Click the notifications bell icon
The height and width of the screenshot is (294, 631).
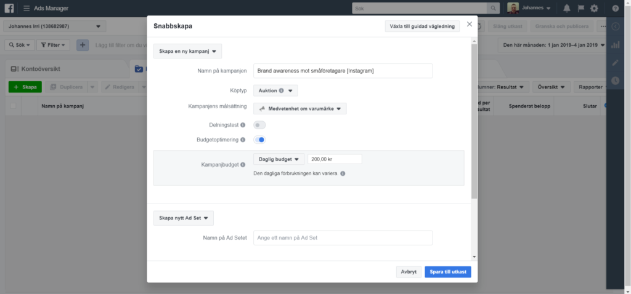[x=566, y=8]
